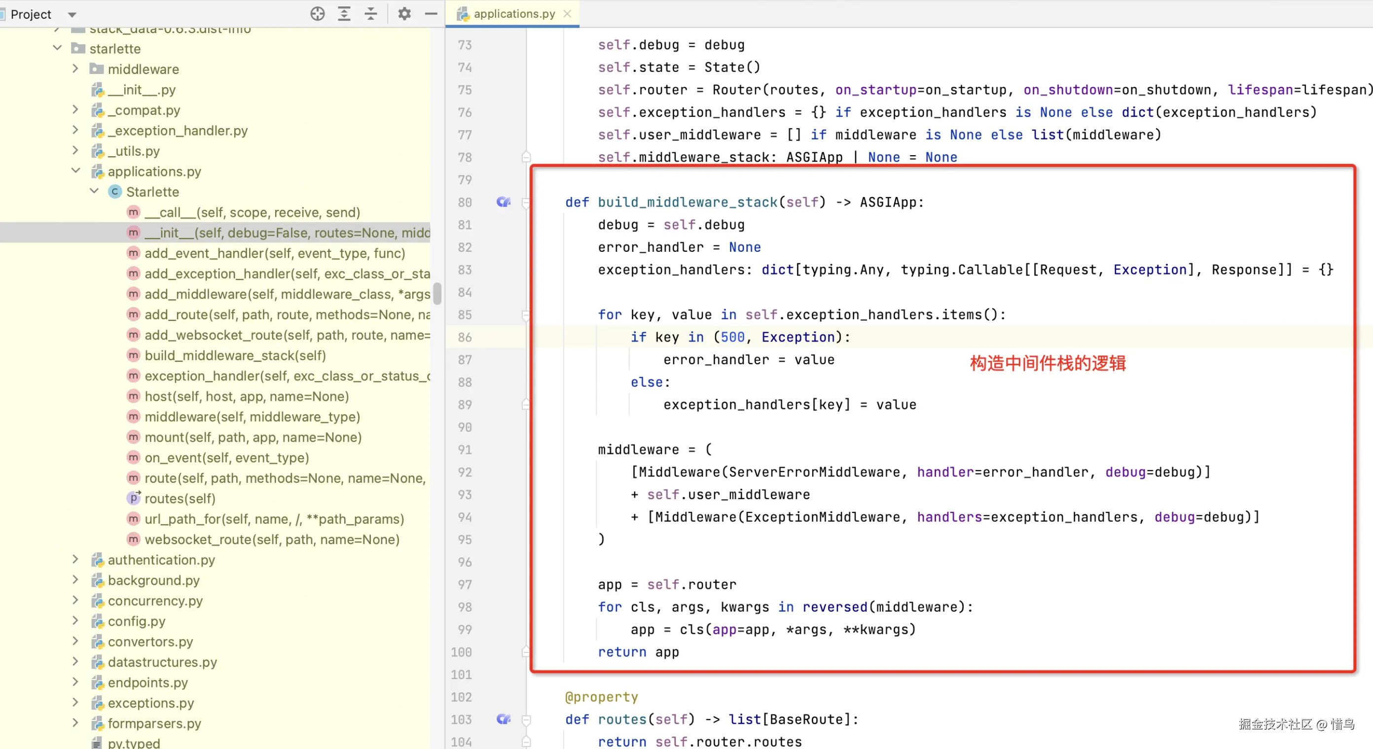Select the Starlette class icon in tree
This screenshot has width=1373, height=749.
115,192
